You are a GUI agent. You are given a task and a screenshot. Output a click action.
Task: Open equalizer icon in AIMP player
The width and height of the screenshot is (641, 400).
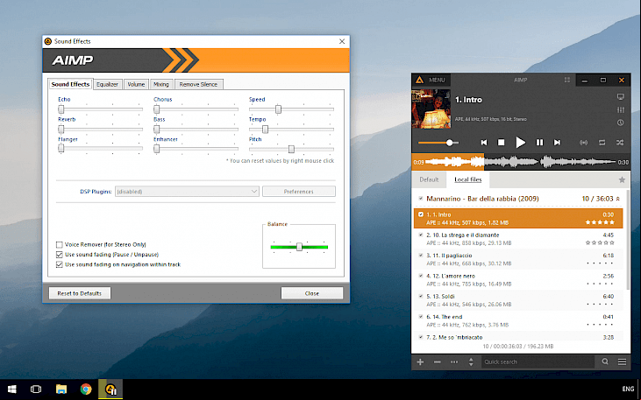(x=621, y=110)
